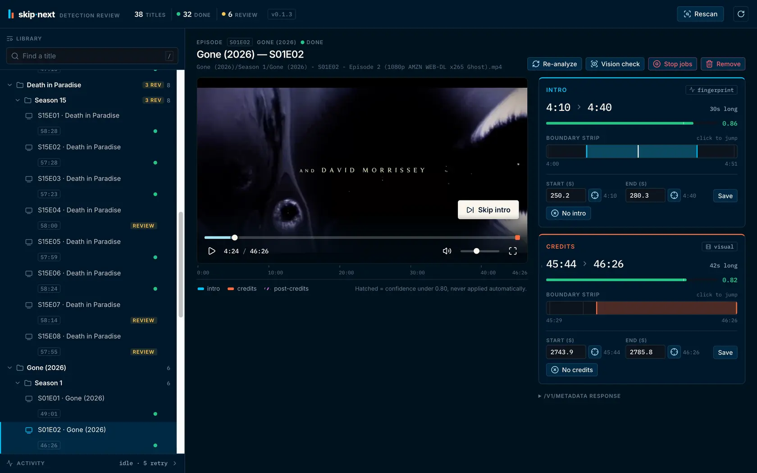Click the monitor icon of S15E06 row

click(29, 273)
